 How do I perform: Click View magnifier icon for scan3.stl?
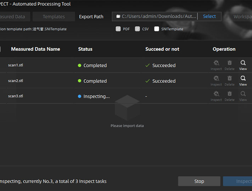(243, 94)
